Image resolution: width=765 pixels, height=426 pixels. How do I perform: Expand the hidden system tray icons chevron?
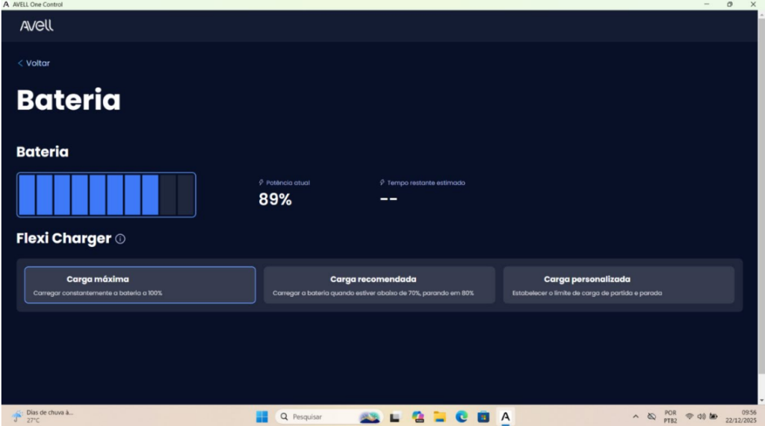point(635,416)
